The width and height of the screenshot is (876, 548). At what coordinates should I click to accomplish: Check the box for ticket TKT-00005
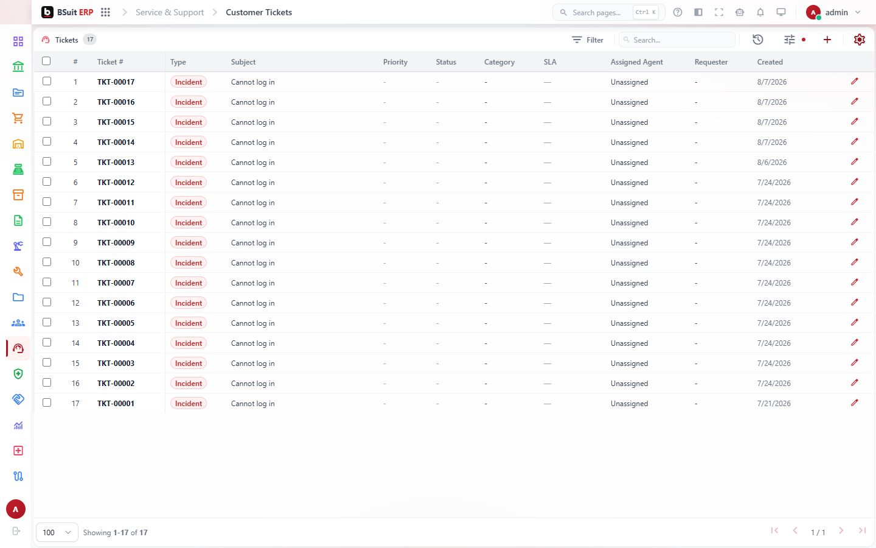(47, 322)
